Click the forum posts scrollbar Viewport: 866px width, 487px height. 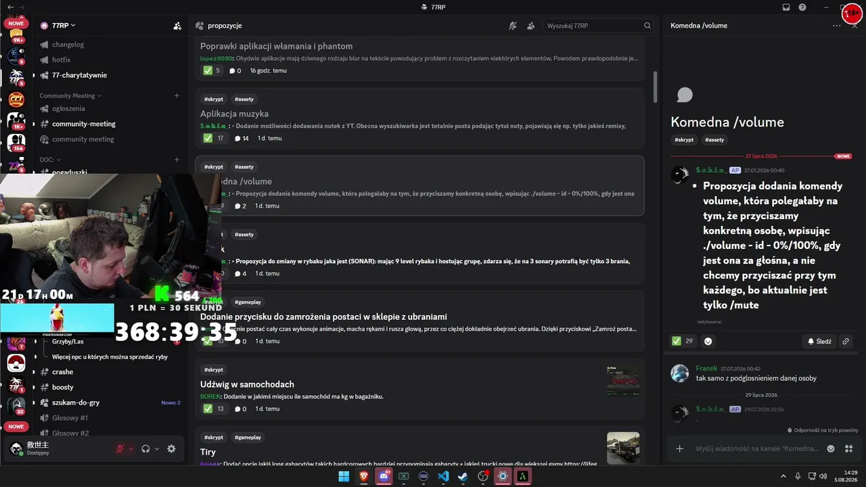(x=655, y=87)
